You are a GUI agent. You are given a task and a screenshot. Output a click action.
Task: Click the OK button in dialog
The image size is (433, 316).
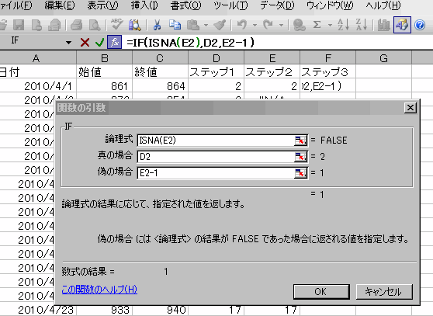coord(321,292)
